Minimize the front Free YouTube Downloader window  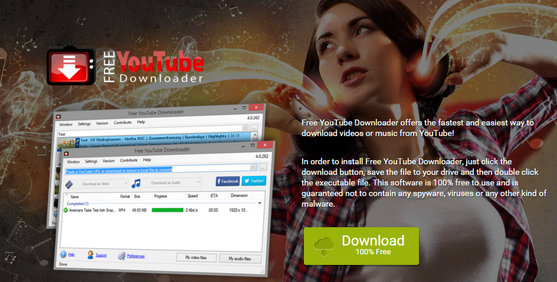point(244,145)
